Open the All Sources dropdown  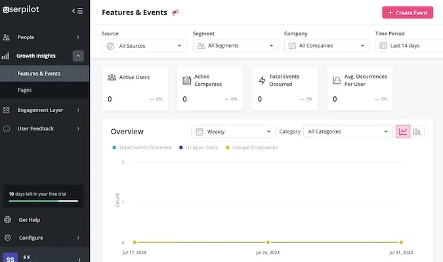click(x=144, y=46)
